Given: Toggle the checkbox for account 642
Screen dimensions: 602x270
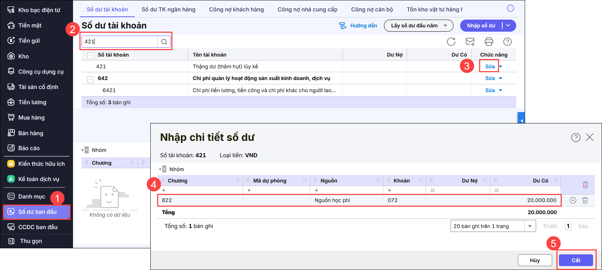Looking at the screenshot, I should point(91,79).
